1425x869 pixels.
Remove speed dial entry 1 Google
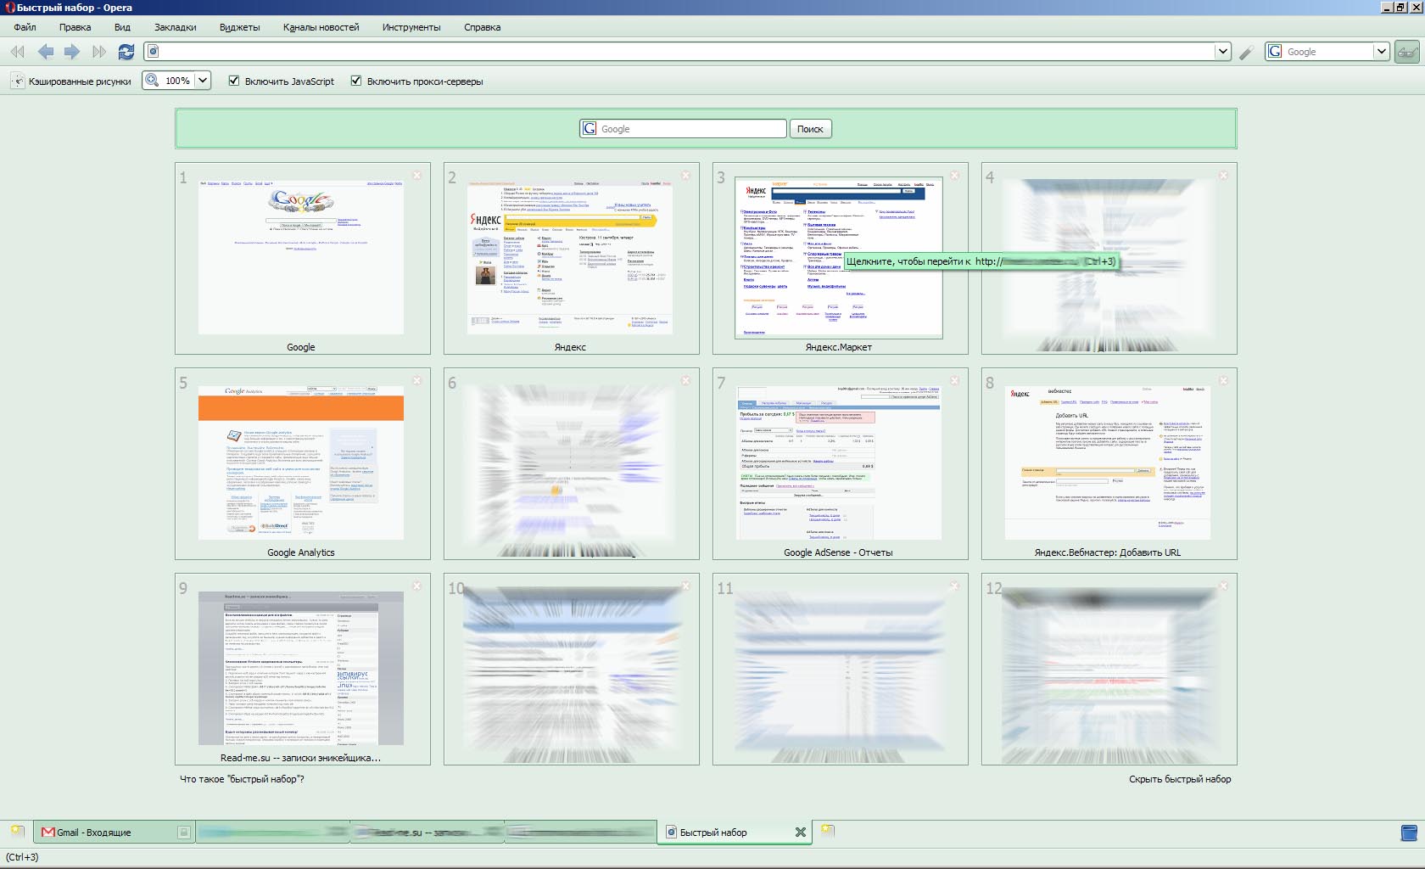416,175
